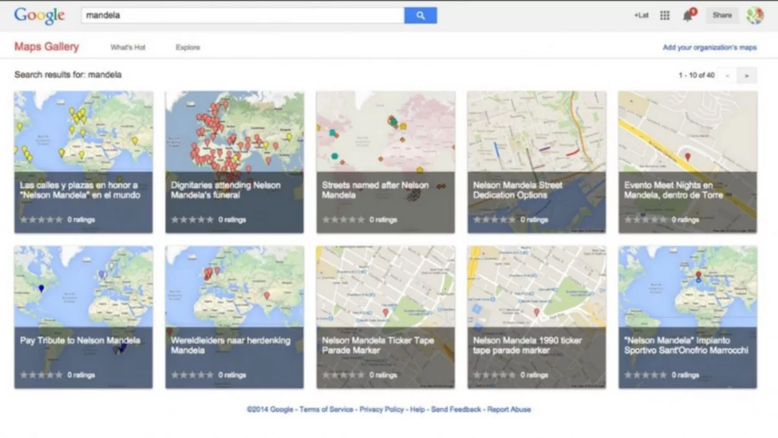Click the Help footer link

[418, 409]
